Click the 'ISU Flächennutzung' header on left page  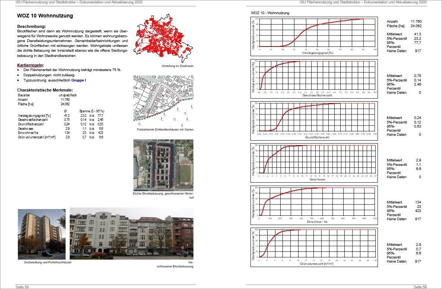(x=79, y=2)
